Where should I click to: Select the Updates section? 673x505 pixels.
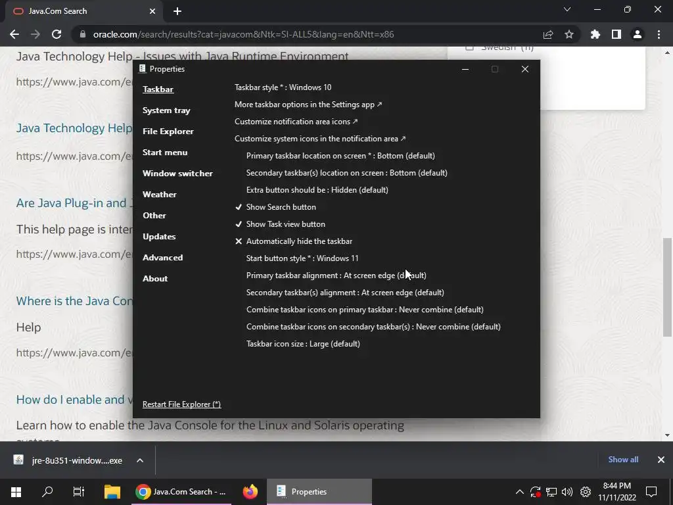coord(159,237)
